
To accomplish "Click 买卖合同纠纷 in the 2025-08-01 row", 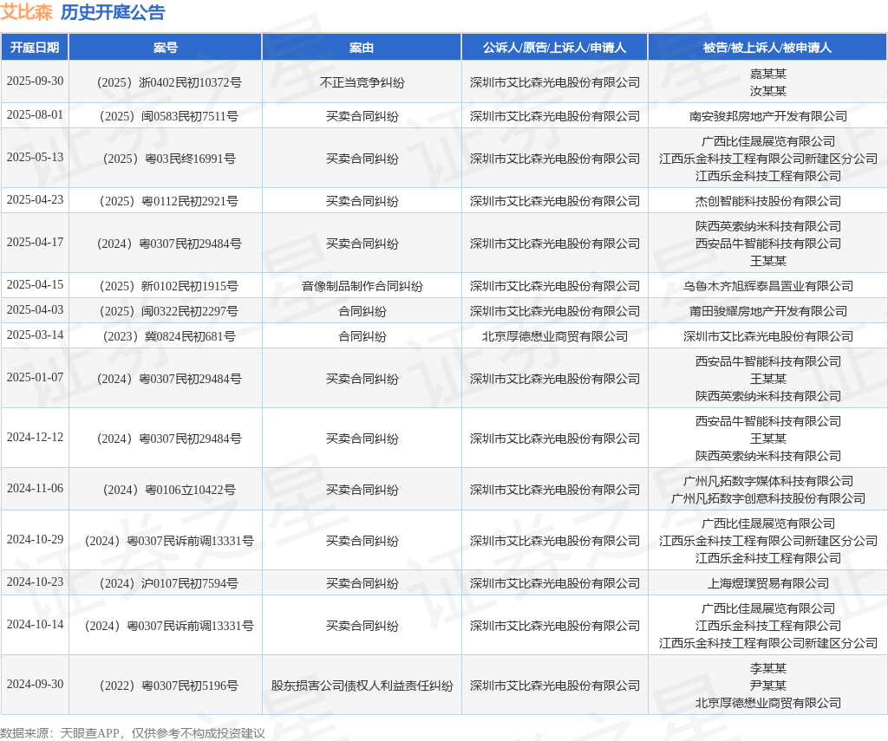I will [x=362, y=117].
